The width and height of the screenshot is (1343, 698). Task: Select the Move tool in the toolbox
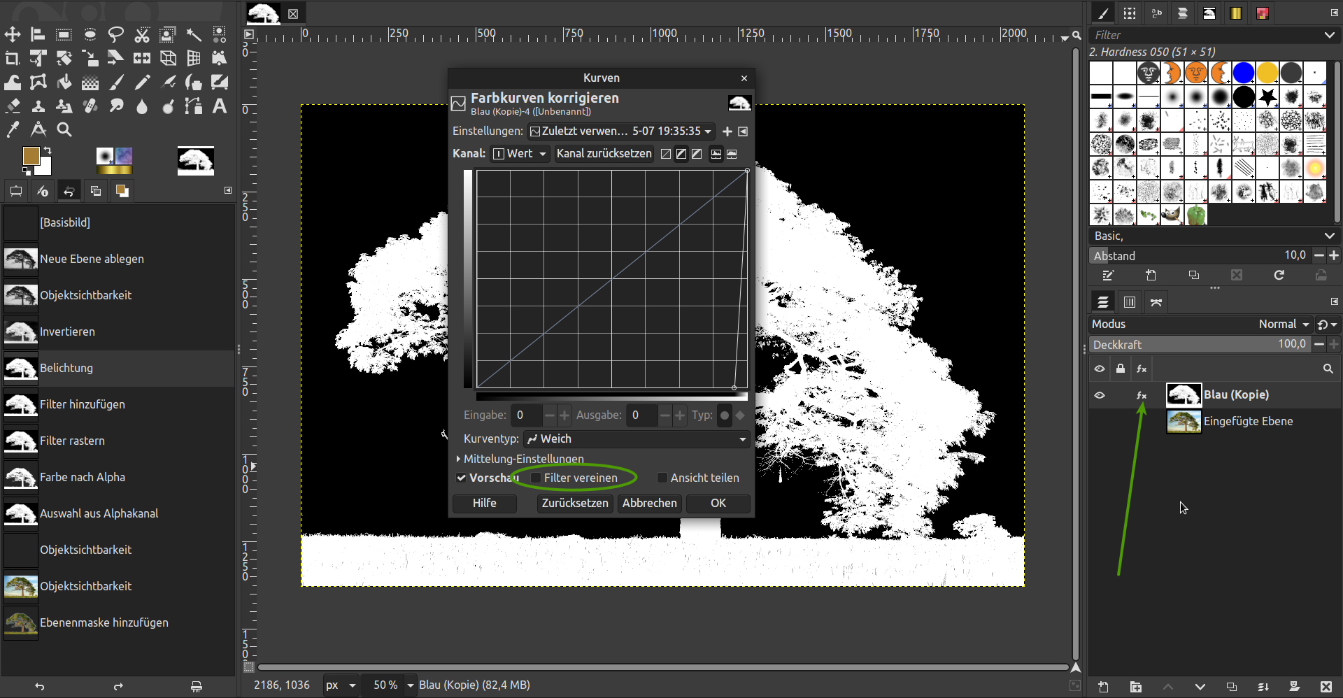13,34
